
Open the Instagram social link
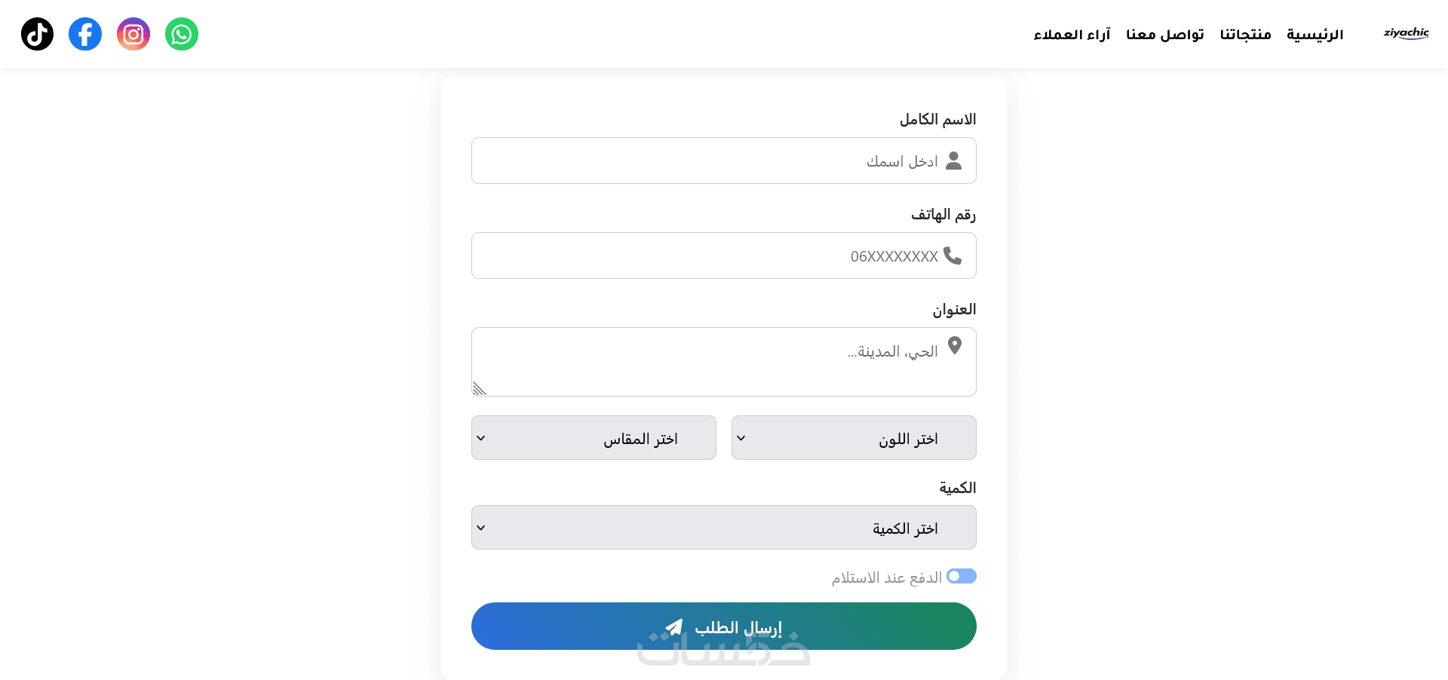click(133, 34)
